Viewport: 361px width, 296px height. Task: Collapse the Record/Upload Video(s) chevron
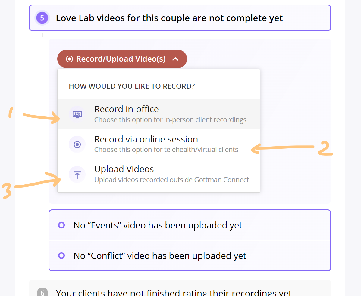tap(175, 59)
